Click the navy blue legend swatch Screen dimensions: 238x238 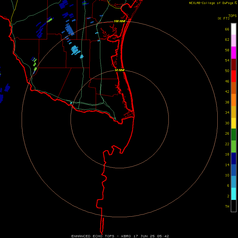pyautogui.click(x=234, y=158)
